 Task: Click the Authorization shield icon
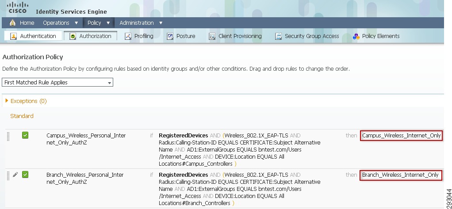click(x=73, y=36)
